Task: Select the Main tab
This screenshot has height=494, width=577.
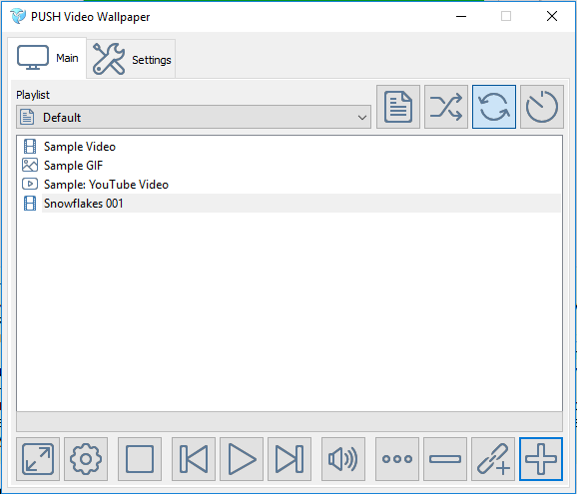Action: pos(47,58)
